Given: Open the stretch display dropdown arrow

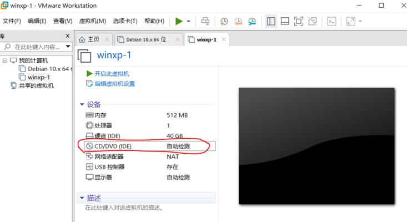Looking at the screenshot, I should 360,21.
